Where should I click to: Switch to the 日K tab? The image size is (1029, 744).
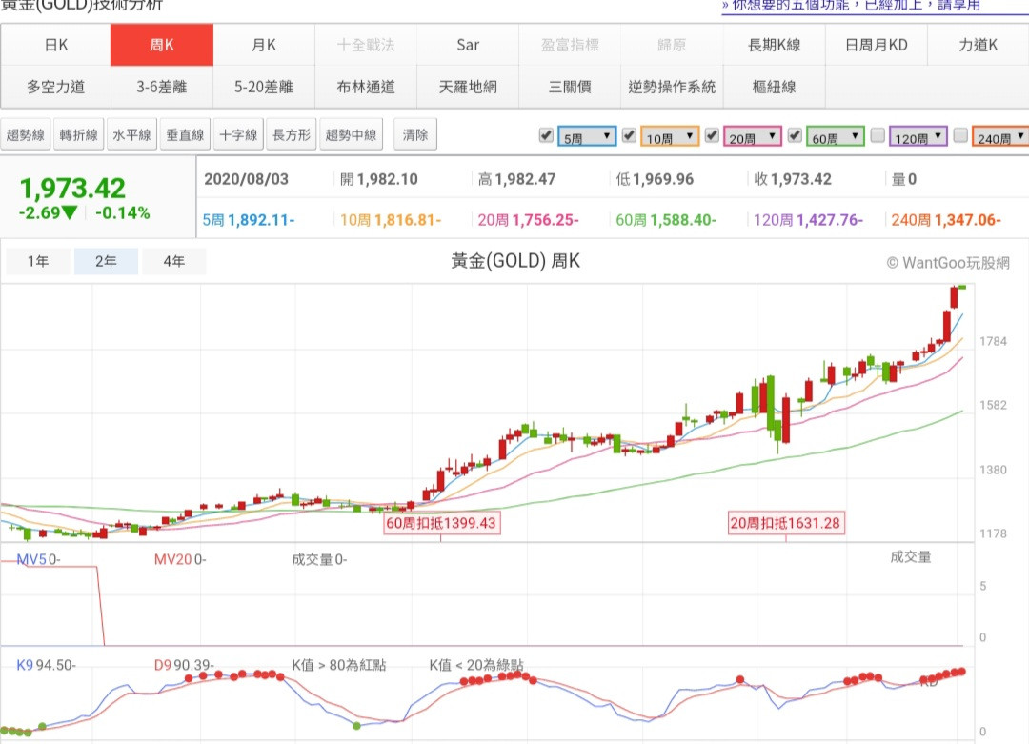coord(56,45)
